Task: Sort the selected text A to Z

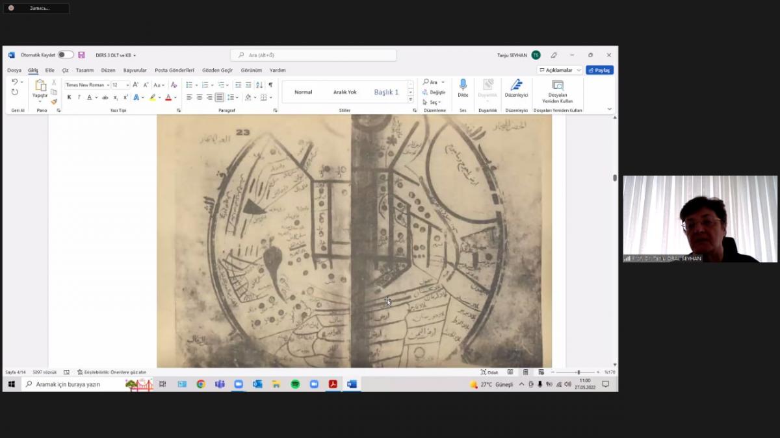Action: pos(259,85)
